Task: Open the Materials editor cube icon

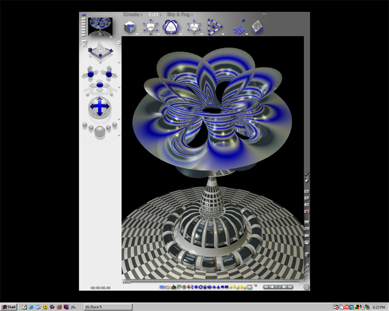Action: [x=130, y=27]
